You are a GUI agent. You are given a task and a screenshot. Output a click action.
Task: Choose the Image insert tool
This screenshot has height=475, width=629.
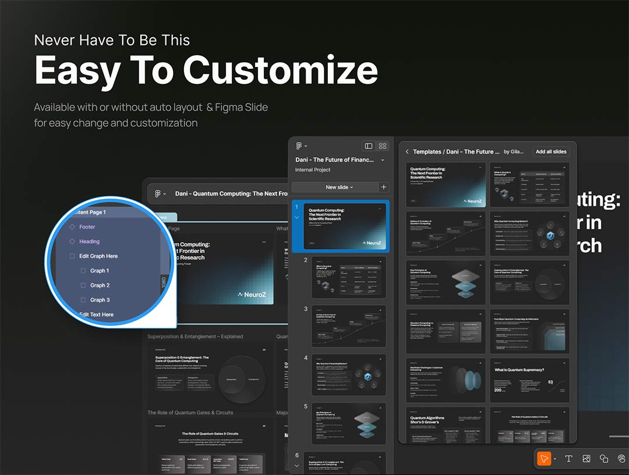(586, 459)
